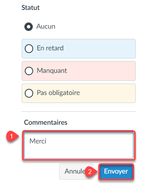The height and width of the screenshot is (185, 141).
Task: Click the red number 2 marker
Action: (x=90, y=172)
